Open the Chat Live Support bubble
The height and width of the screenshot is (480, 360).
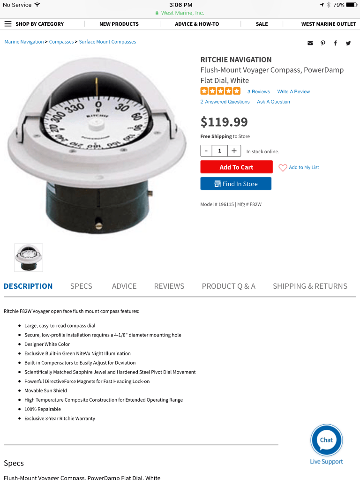pyautogui.click(x=326, y=441)
